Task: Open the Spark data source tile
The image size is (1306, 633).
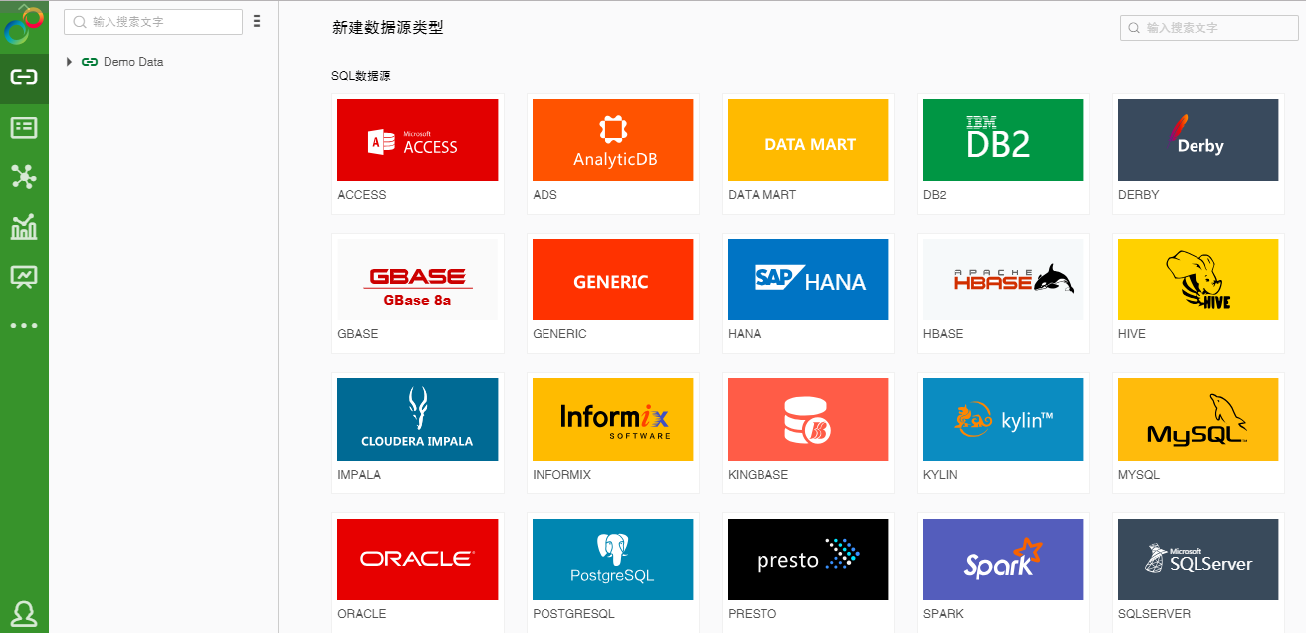Action: 1002,558
